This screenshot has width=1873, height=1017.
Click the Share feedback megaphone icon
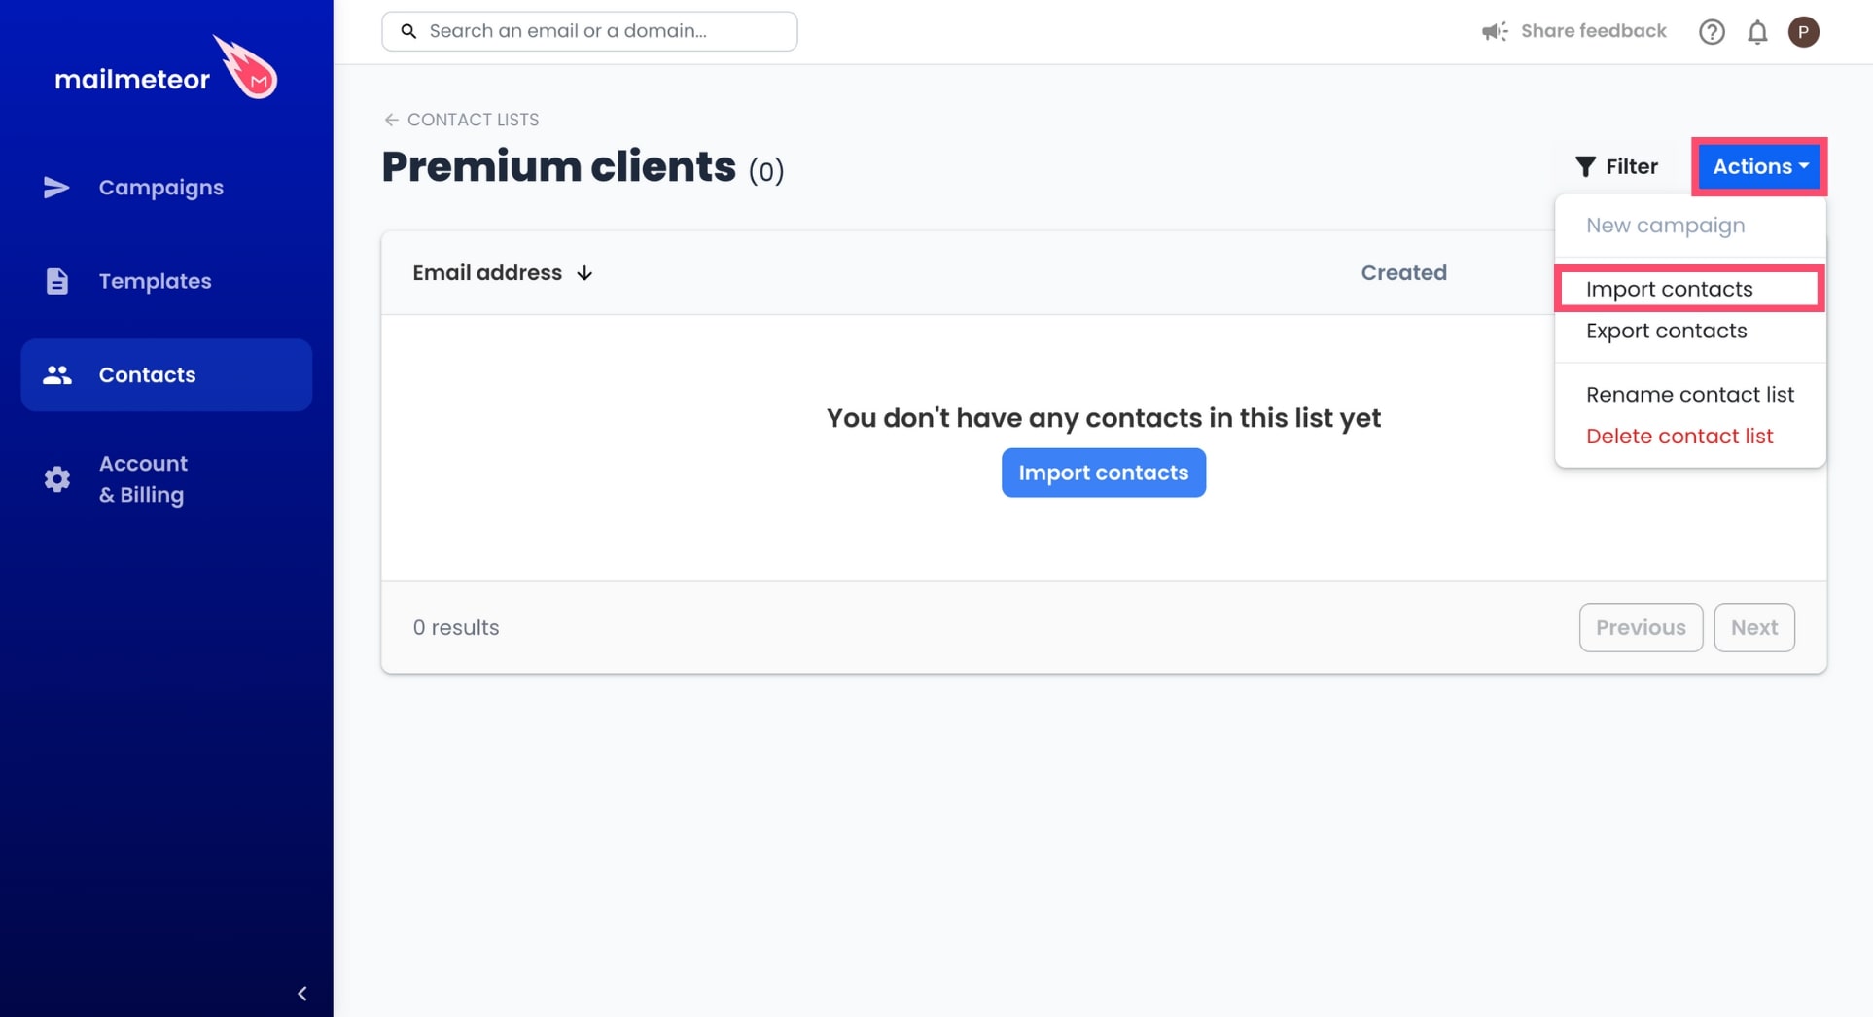pos(1495,30)
